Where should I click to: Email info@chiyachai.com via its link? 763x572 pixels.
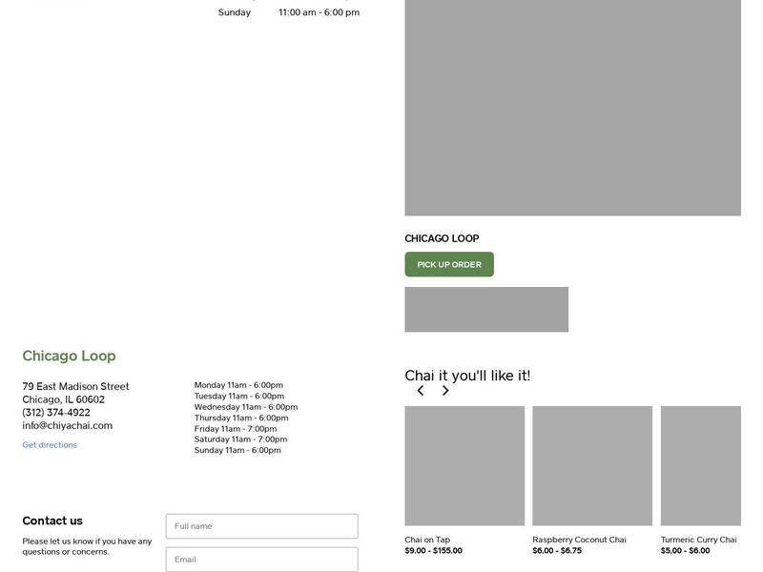pos(66,425)
